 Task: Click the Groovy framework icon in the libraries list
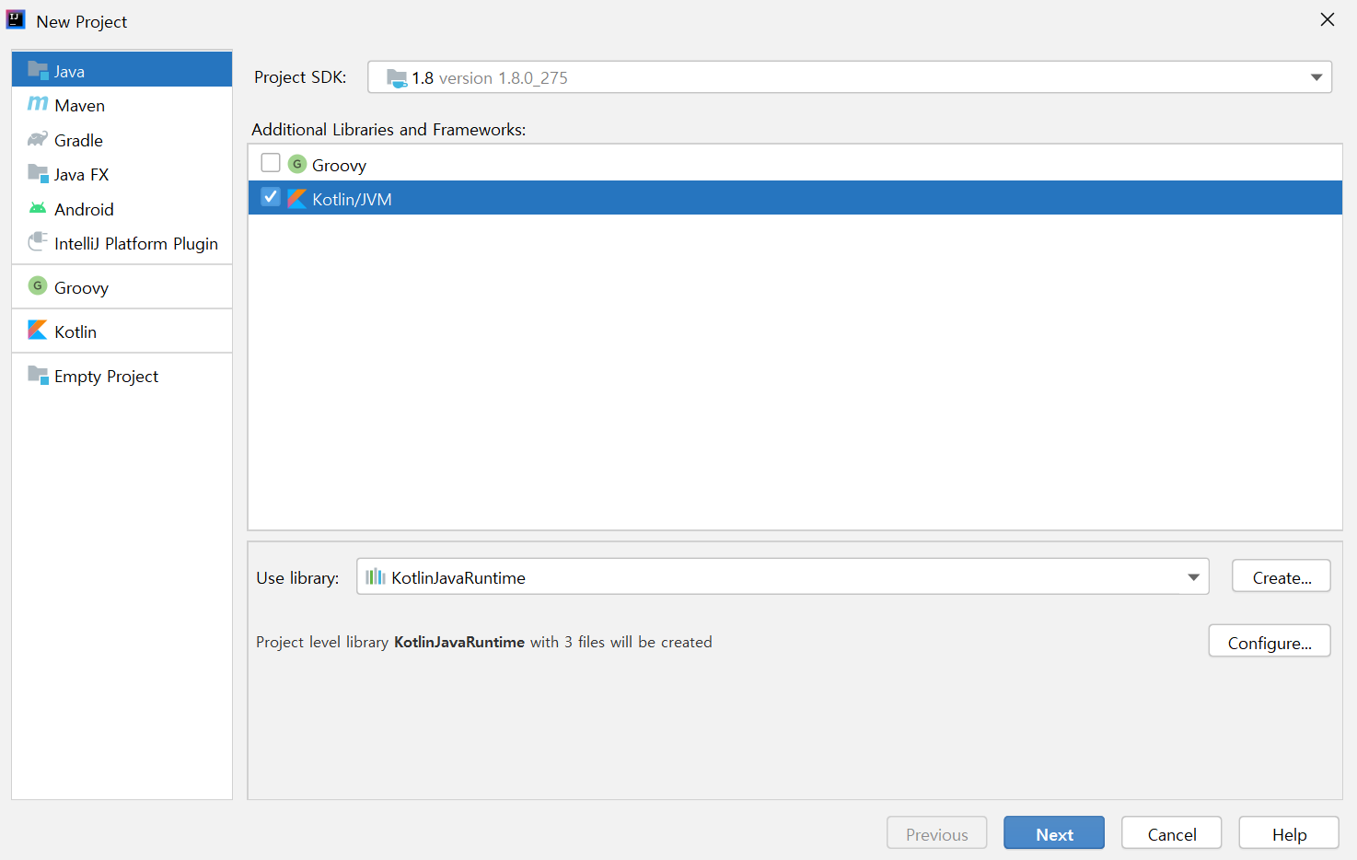pyautogui.click(x=297, y=164)
